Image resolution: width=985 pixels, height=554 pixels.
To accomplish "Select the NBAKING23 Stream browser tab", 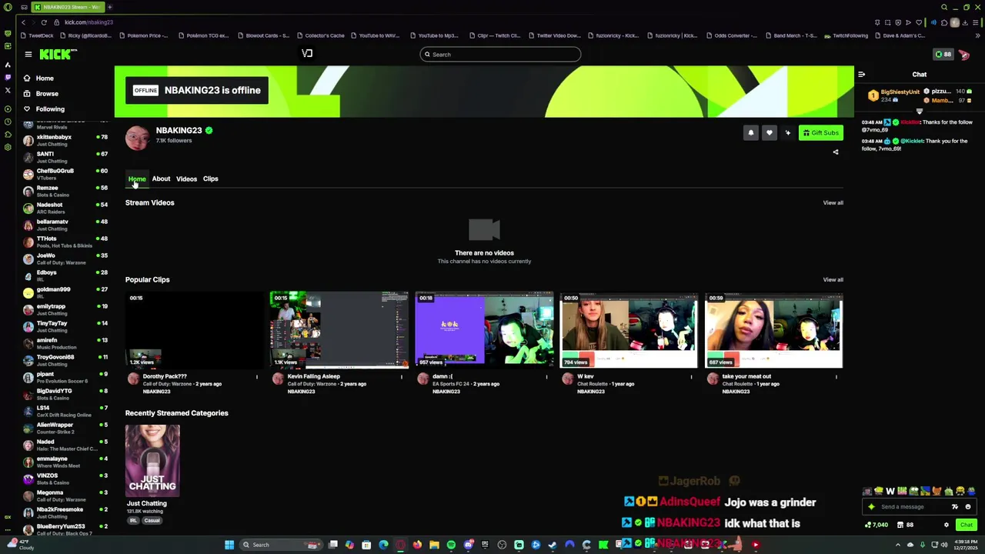I will point(67,7).
